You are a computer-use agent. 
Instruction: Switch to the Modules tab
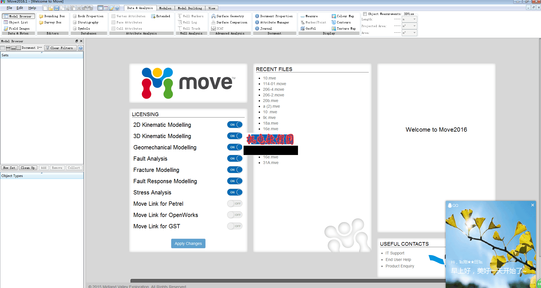[165, 8]
